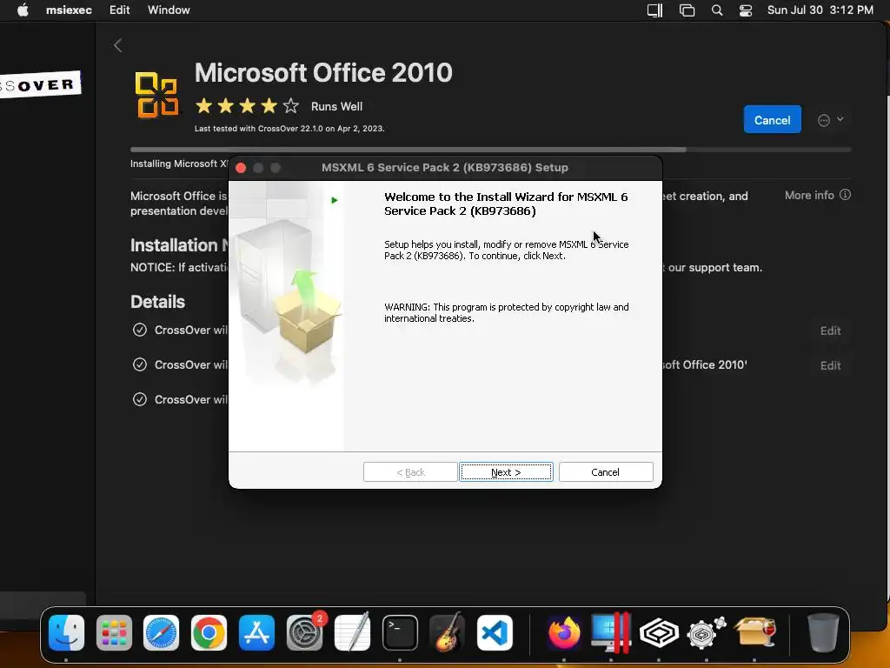Click the empty fifth rating star
Screen dimensions: 890x668
290,105
